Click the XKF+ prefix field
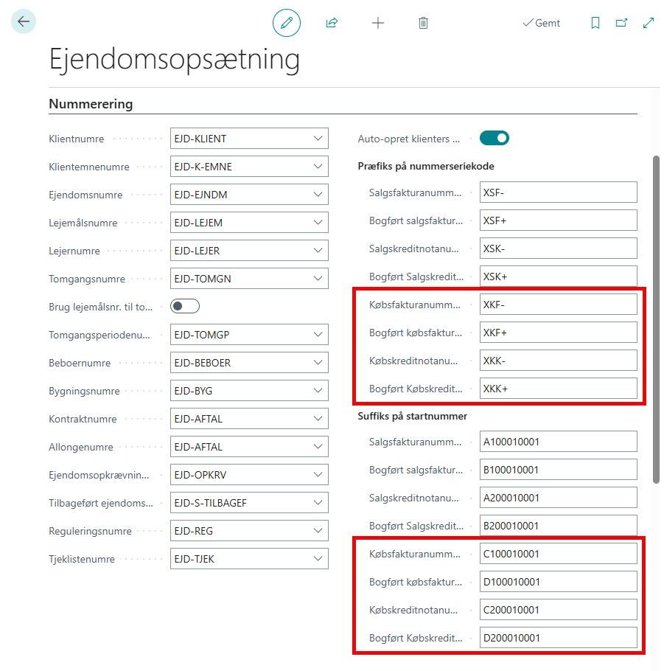 point(559,333)
